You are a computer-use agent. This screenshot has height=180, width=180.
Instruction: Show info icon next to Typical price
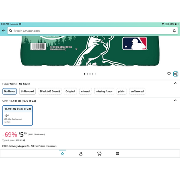tap(24, 140)
